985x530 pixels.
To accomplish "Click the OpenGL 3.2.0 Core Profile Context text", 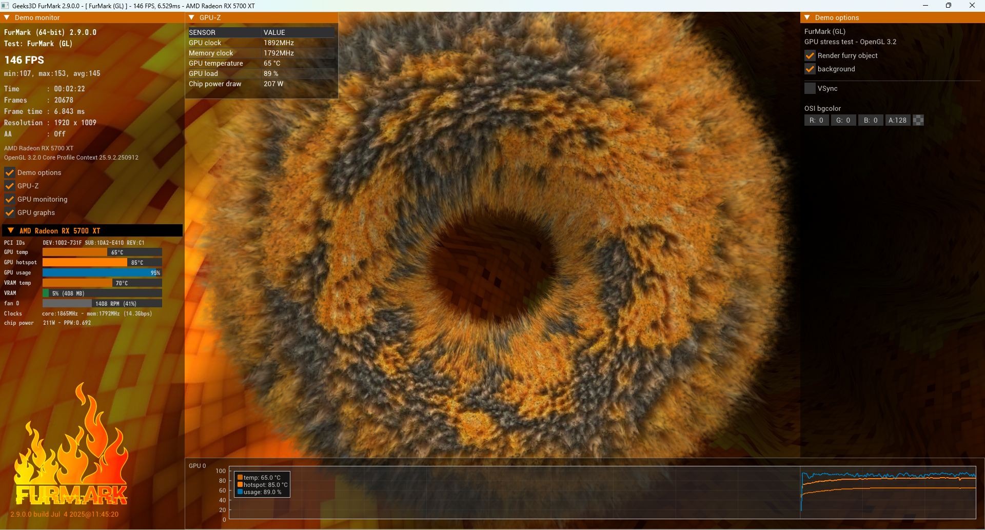I will pos(71,158).
